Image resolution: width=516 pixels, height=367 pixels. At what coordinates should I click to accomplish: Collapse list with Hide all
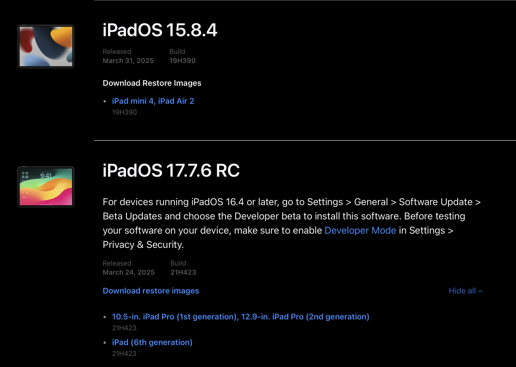tap(466, 291)
